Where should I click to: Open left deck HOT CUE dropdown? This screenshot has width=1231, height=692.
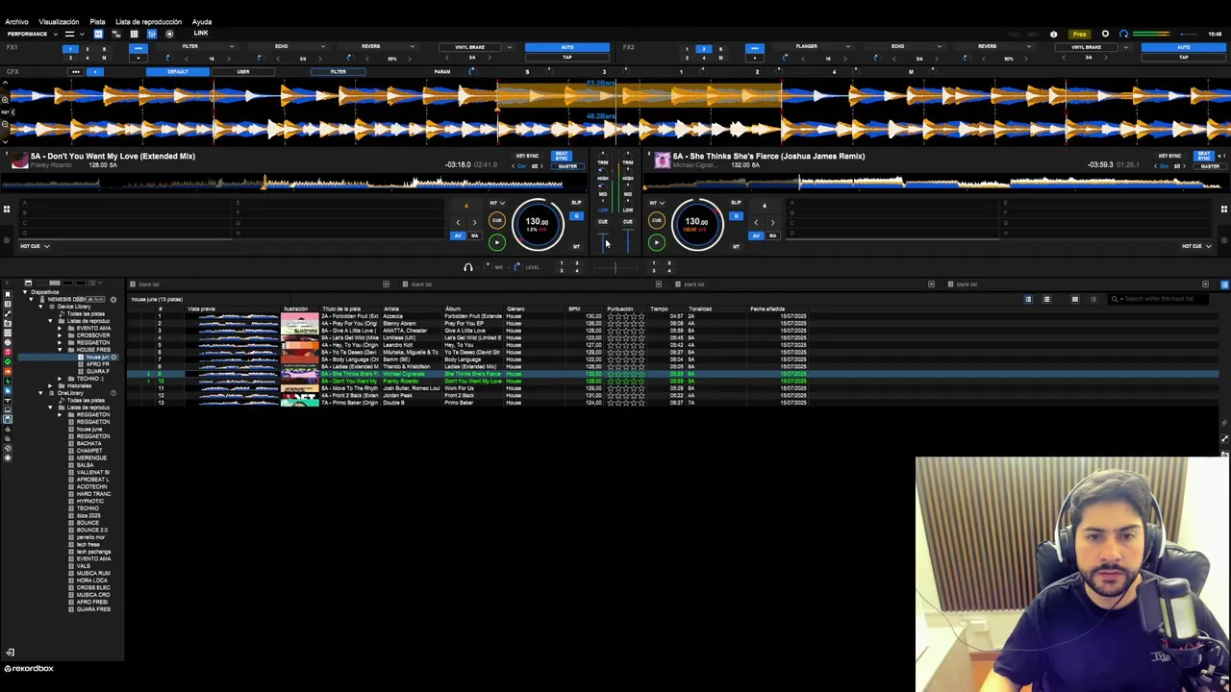34,246
